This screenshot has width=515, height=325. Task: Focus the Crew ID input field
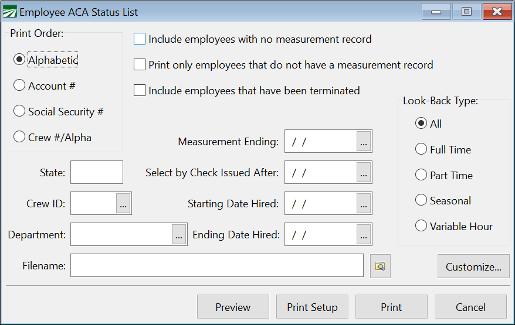tap(94, 203)
